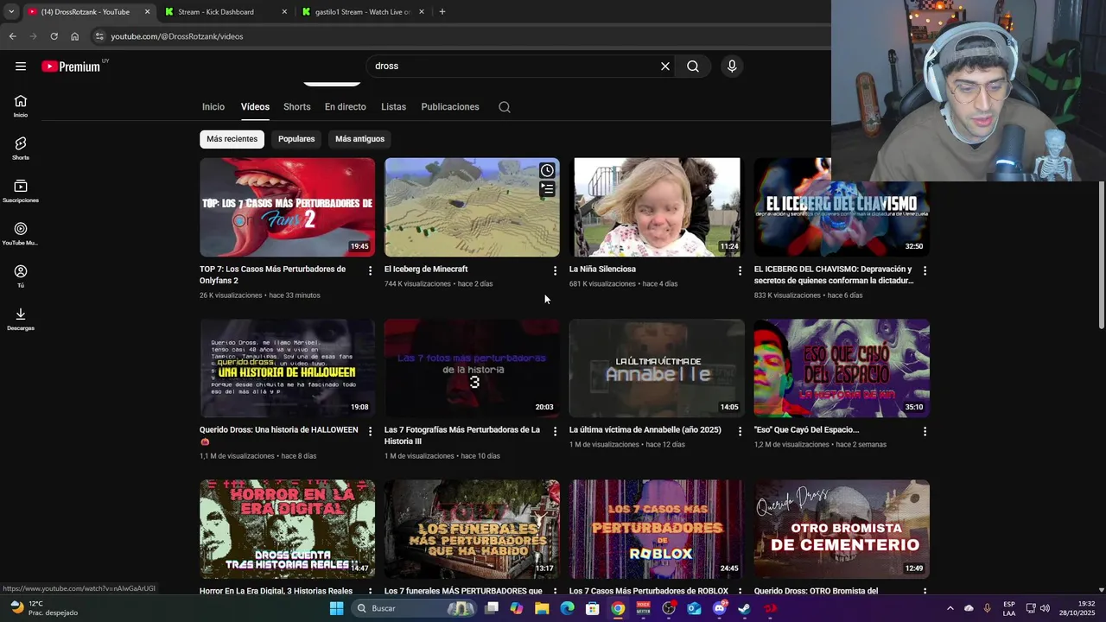The image size is (1106, 622).
Task: Sort videos by Populares
Action: (x=296, y=139)
